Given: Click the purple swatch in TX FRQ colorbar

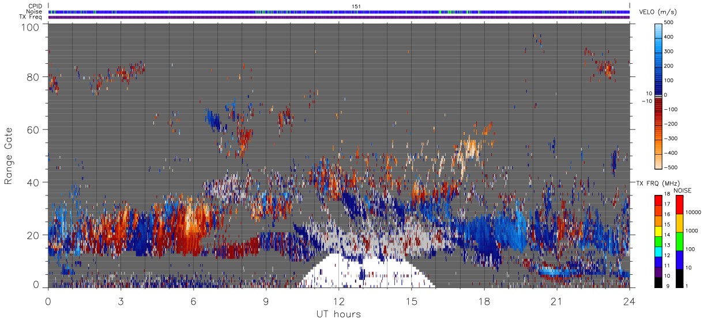Looking at the screenshot, I should [658, 271].
